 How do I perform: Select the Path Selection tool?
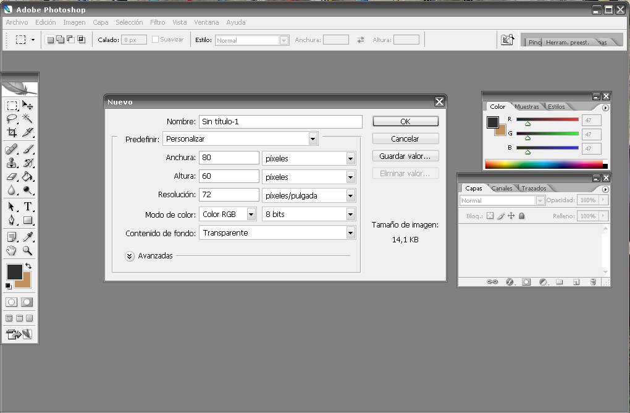12,206
